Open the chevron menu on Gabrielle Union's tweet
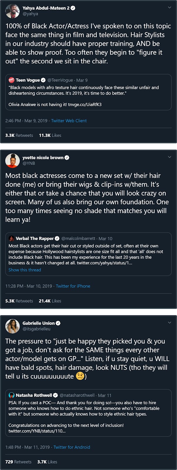177x470 pixels. point(169,323)
